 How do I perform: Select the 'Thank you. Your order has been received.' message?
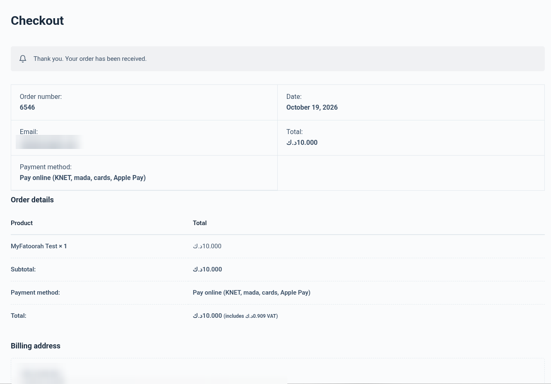coord(90,59)
